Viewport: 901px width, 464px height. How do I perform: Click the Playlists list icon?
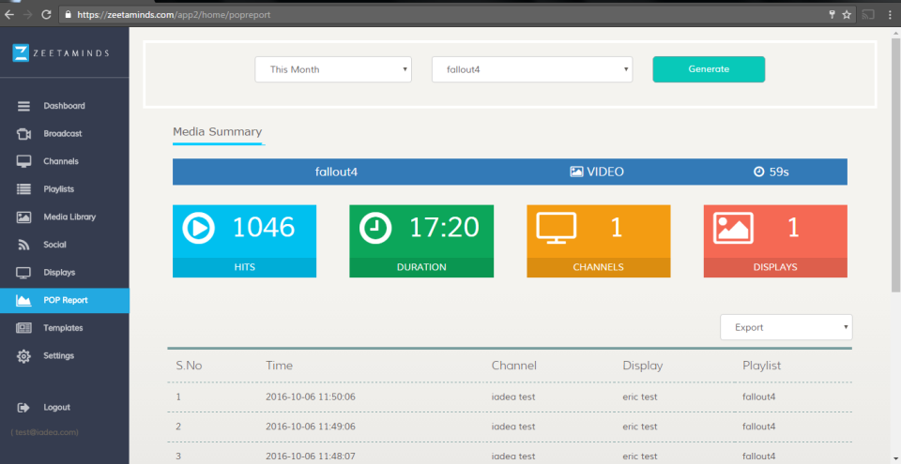click(x=23, y=189)
